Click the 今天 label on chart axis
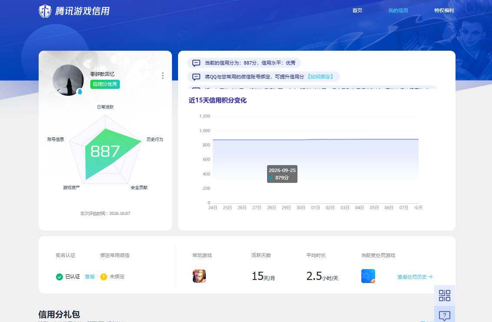The width and height of the screenshot is (492, 322). coord(419,208)
